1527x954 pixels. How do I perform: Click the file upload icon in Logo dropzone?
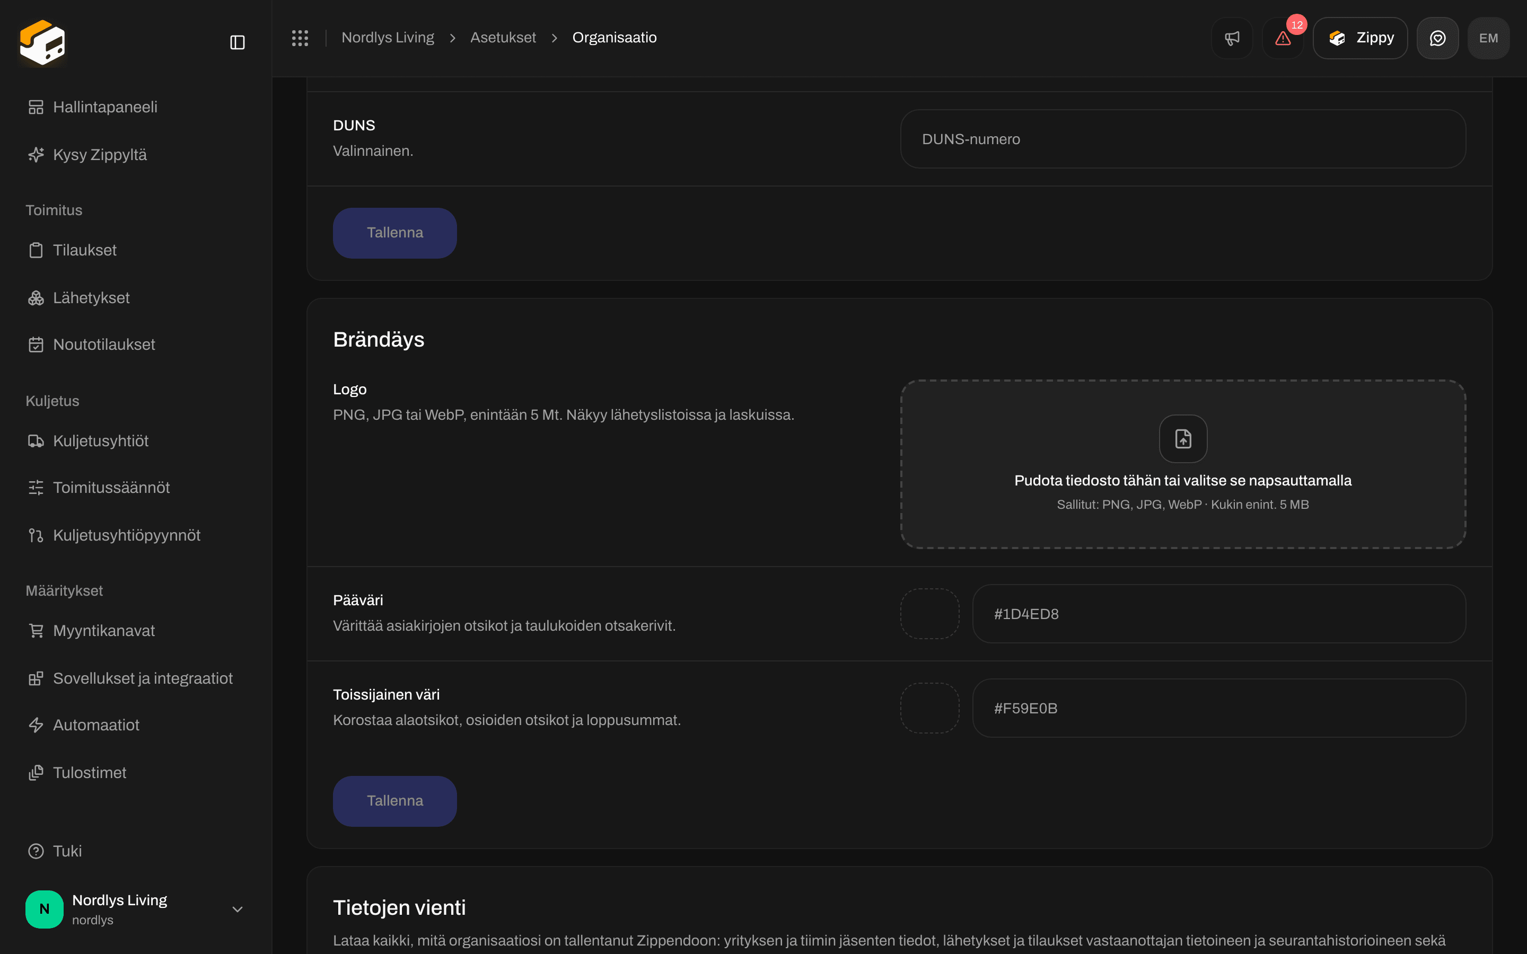1183,438
